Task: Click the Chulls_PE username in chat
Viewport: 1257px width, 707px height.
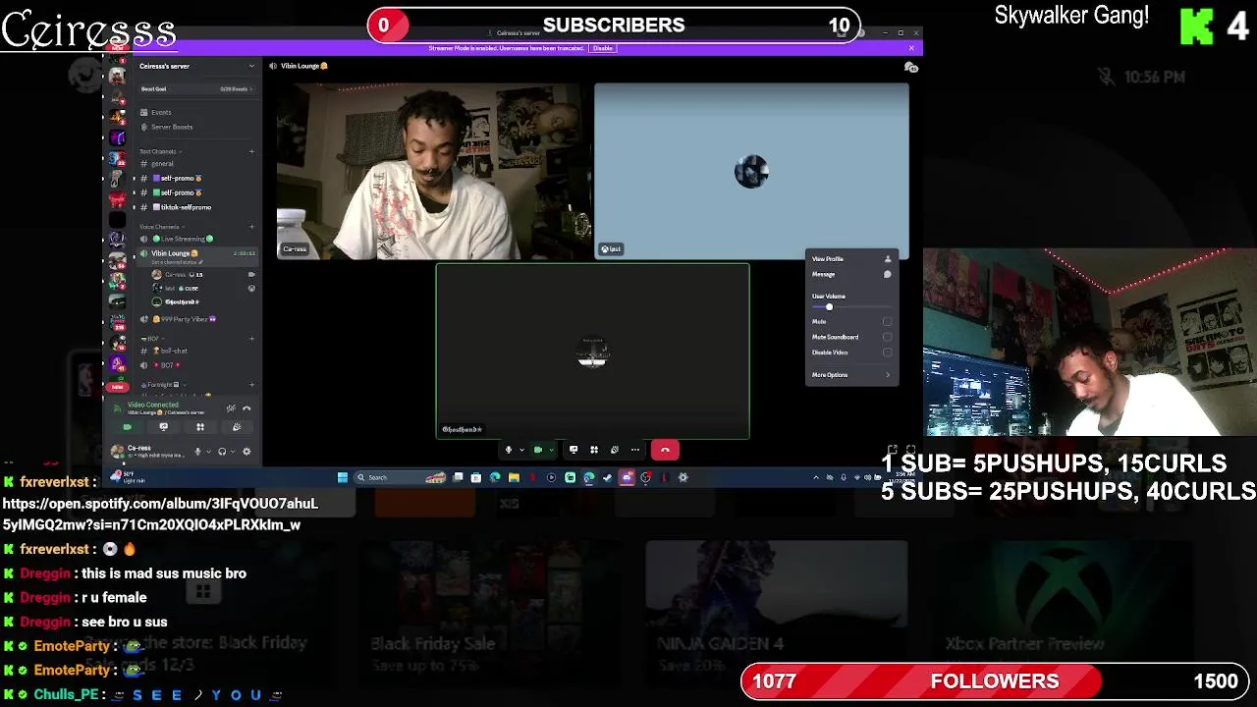Action: pyautogui.click(x=66, y=694)
